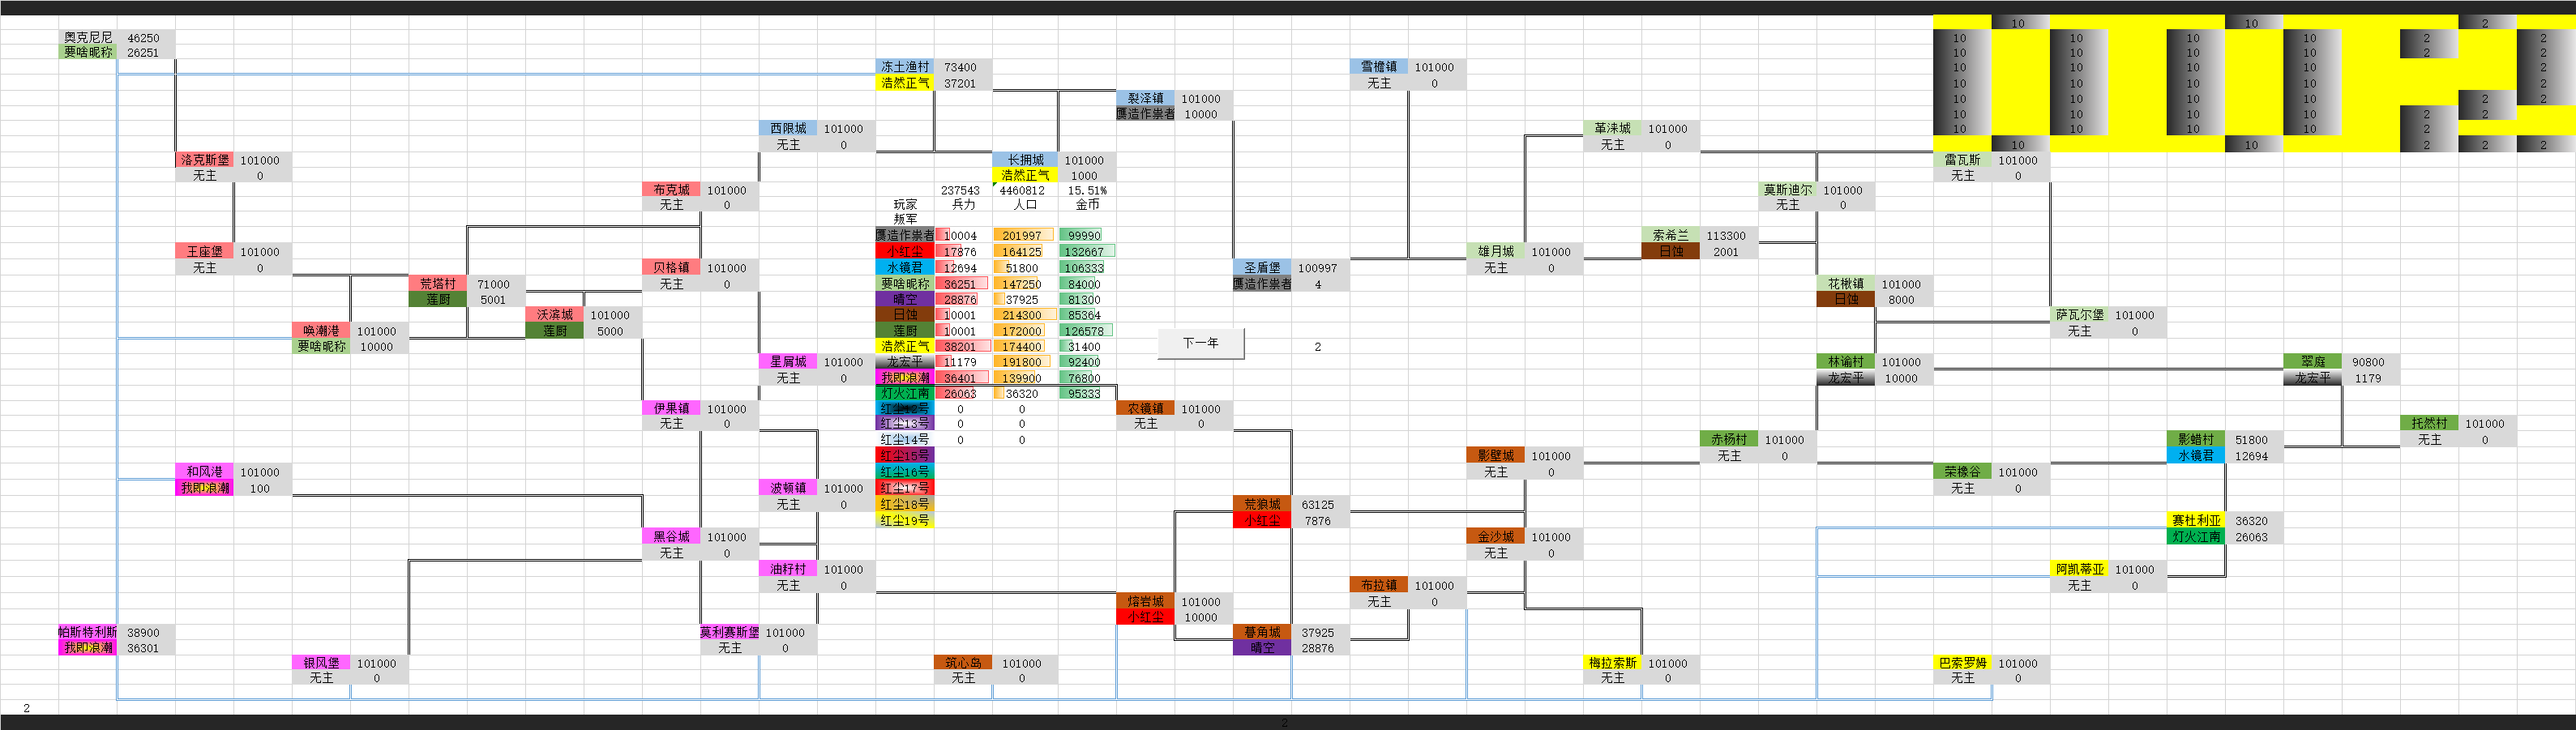This screenshot has height=730, width=2576.
Task: Select the 莫斯迪尔 city cell
Action: [x=1787, y=190]
